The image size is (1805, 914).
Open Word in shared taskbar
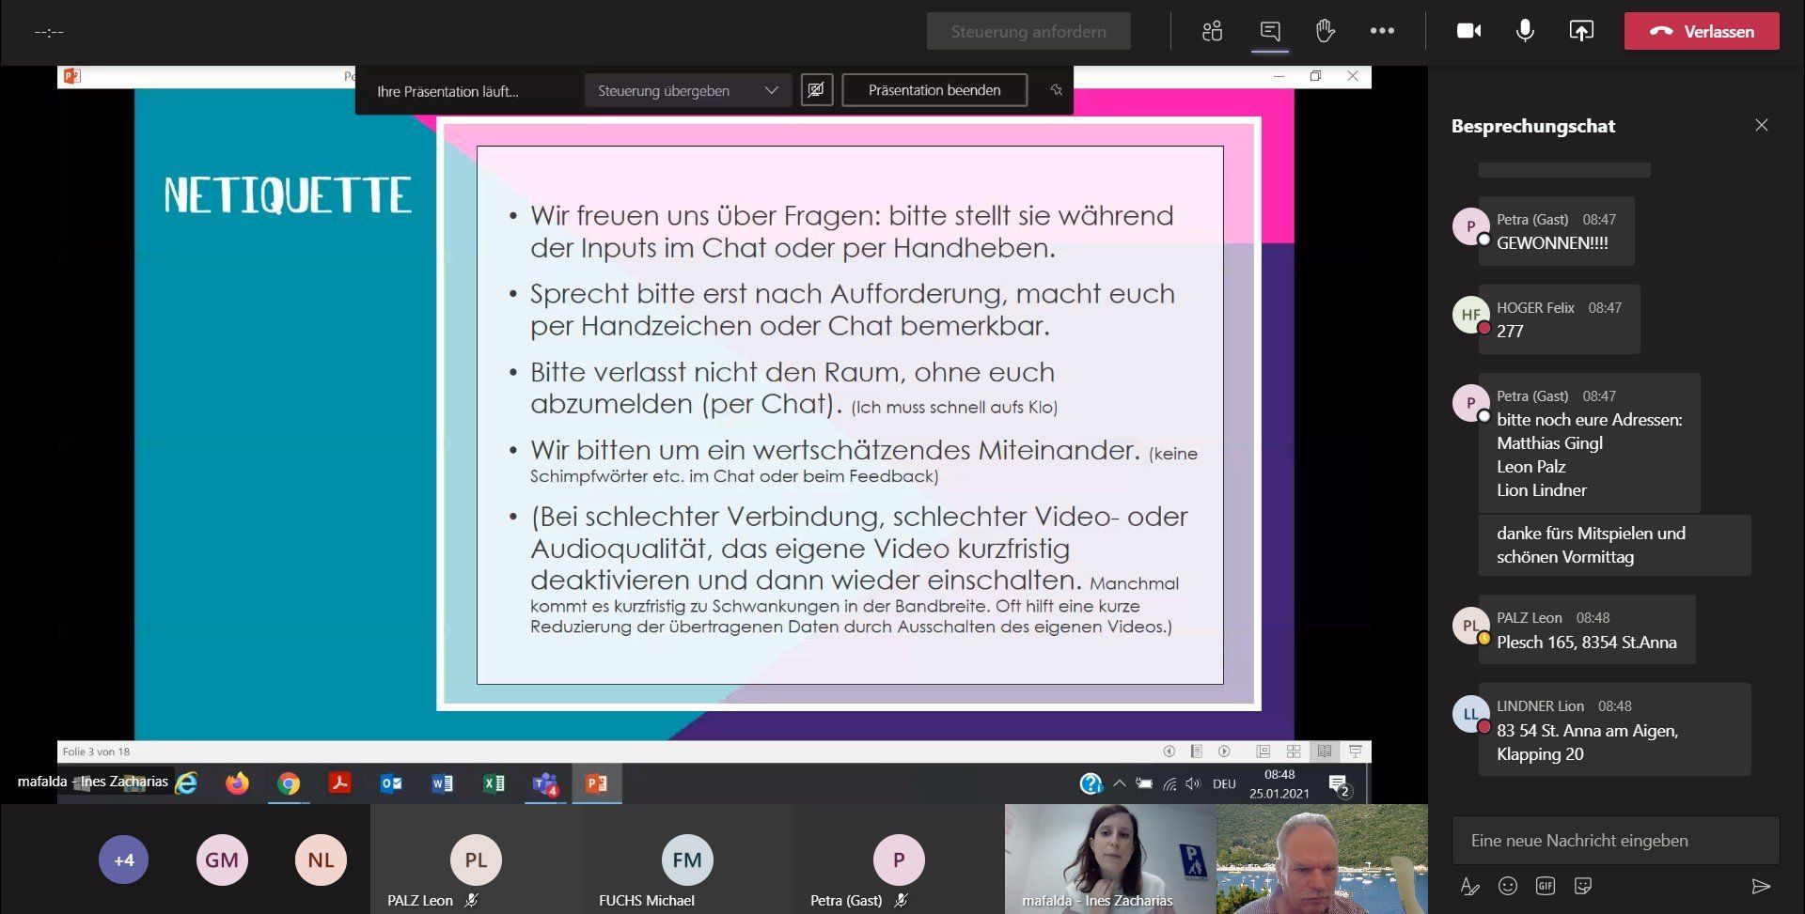[x=442, y=783]
